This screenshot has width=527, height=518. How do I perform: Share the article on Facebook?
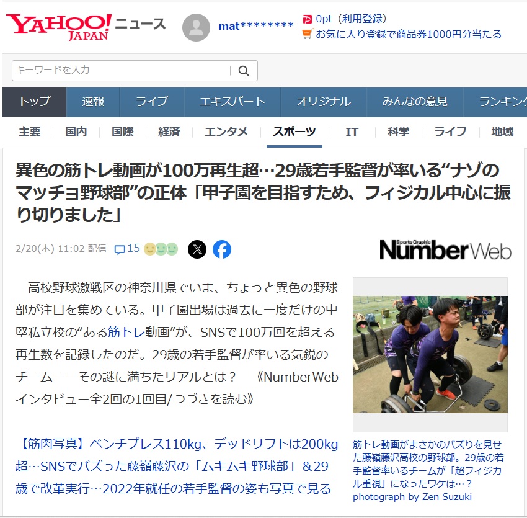point(222,249)
